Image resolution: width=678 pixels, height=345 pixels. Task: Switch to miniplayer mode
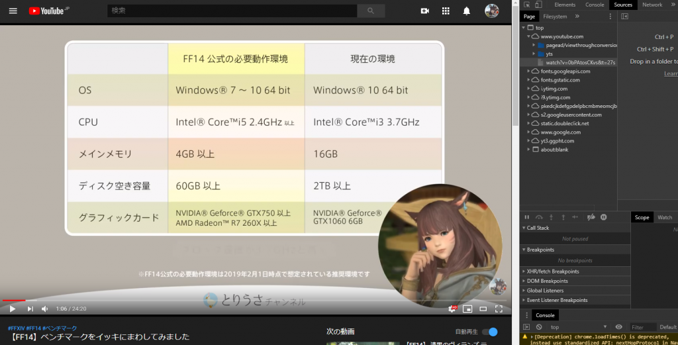point(467,309)
